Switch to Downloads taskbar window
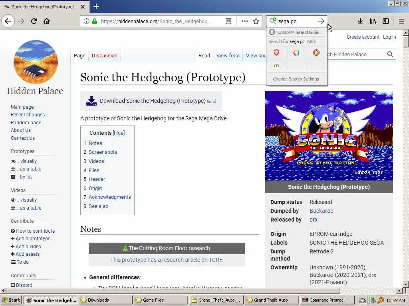The width and height of the screenshot is (409, 306). click(105, 300)
